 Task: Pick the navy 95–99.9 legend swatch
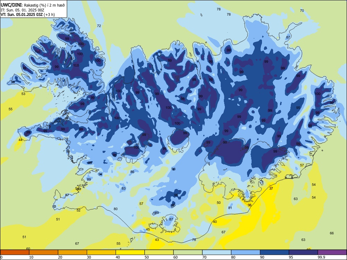click(x=303, y=252)
